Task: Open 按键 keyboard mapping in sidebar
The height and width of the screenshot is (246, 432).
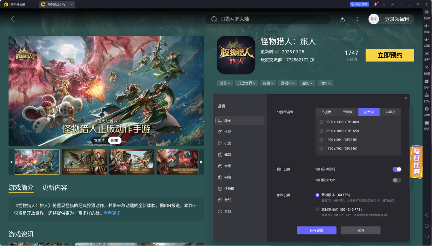Action: (x=427, y=14)
